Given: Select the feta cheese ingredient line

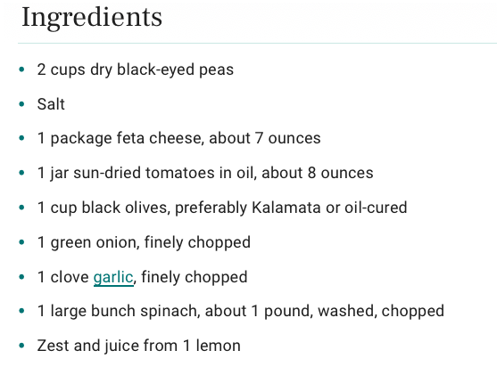Looking at the screenshot, I should coord(178,138).
